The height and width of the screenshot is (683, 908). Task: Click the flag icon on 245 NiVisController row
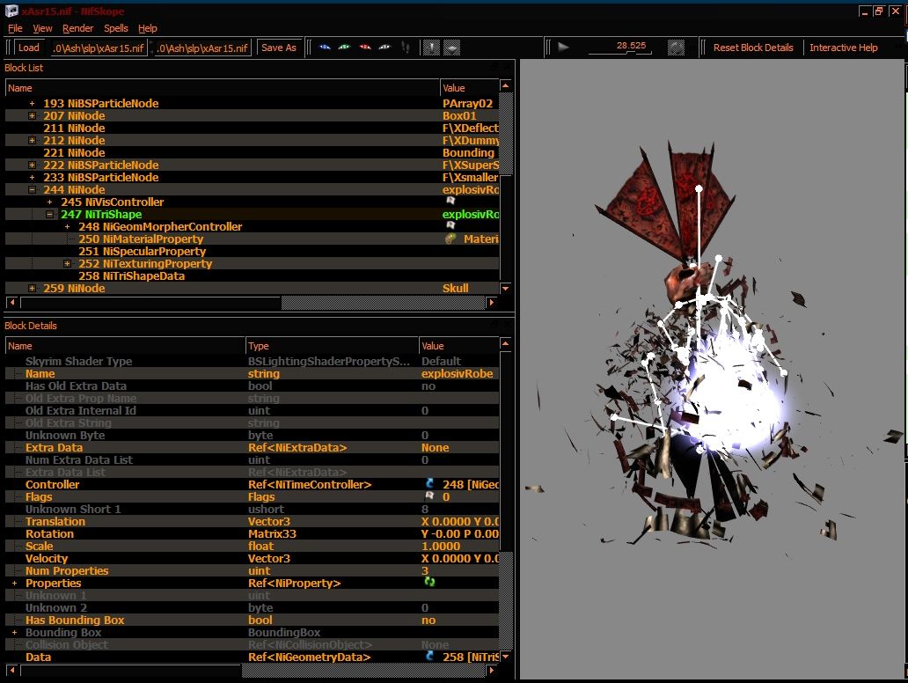coord(450,201)
